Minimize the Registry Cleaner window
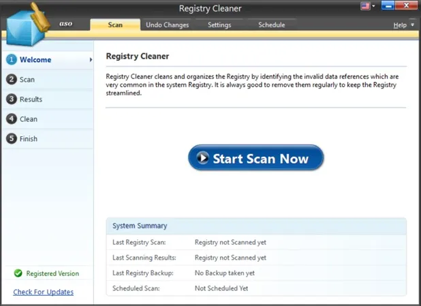 pos(388,5)
